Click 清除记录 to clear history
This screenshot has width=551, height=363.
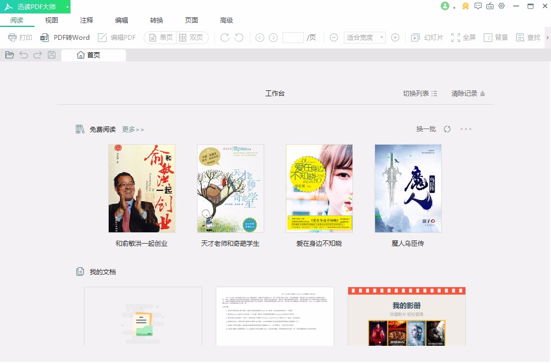(464, 93)
